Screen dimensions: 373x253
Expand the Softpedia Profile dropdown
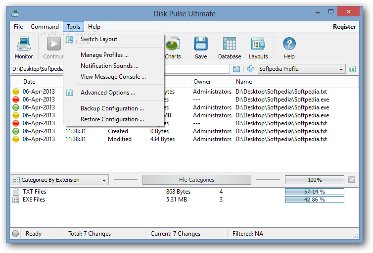tap(301, 69)
